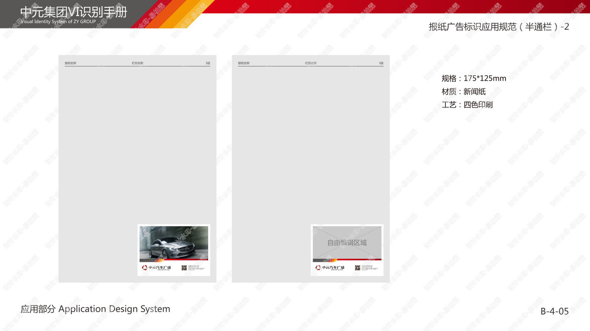Click the QR code below the car photo
Image resolution: width=590 pixels, height=331 pixels.
tap(184, 268)
